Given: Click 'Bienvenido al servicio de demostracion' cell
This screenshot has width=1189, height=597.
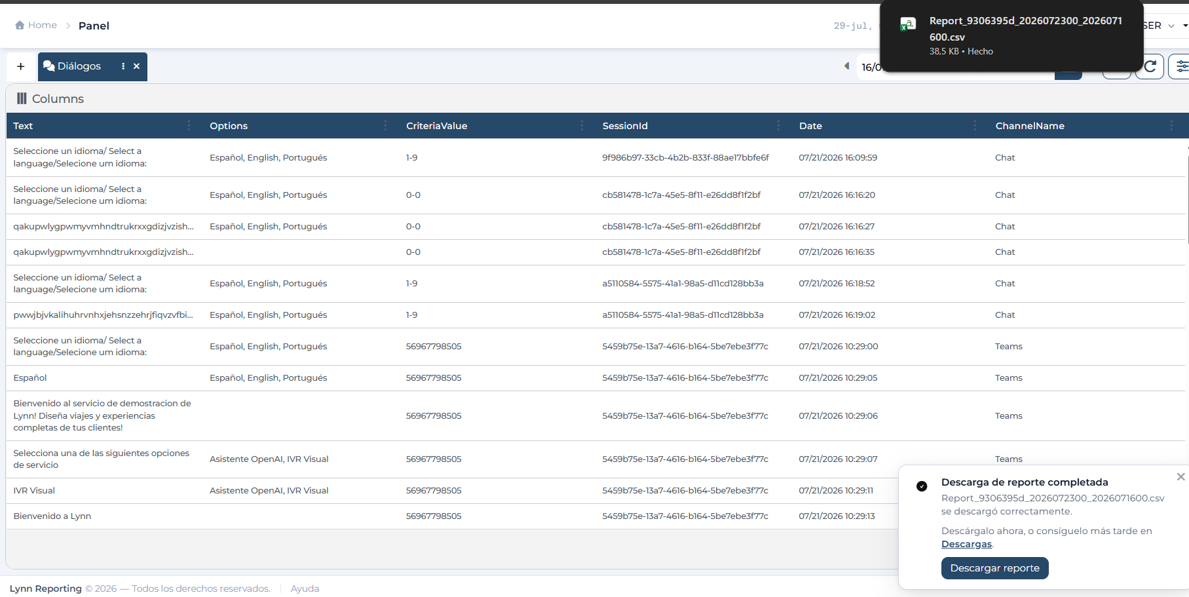Looking at the screenshot, I should tap(102, 415).
